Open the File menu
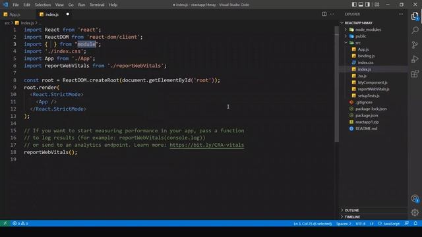This screenshot has width=422, height=237. coord(16,5)
